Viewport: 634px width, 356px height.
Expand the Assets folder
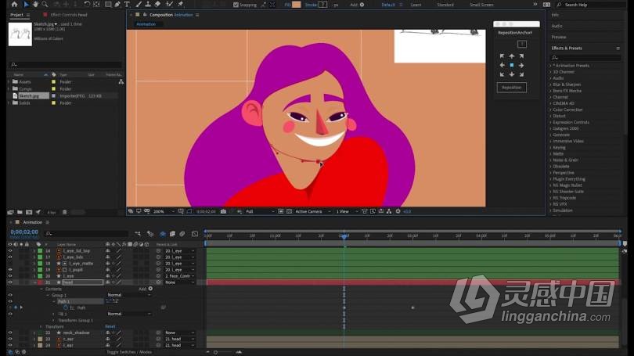point(9,81)
